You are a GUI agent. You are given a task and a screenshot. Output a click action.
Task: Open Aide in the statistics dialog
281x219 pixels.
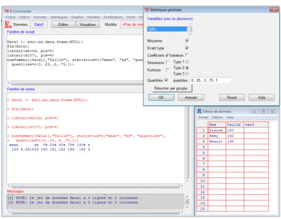(261, 97)
